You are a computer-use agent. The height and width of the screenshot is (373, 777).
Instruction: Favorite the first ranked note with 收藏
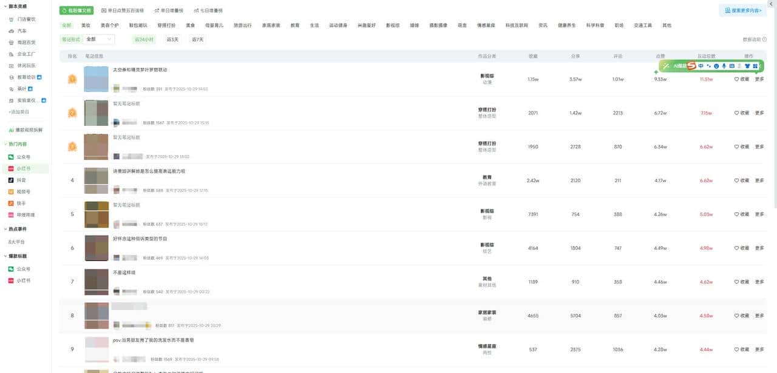[741, 79]
